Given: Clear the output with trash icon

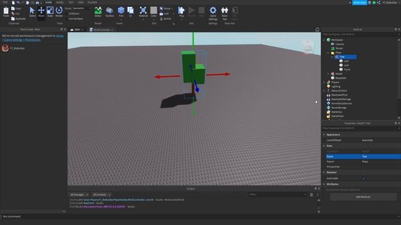Looking at the screenshot, I should point(311,194).
